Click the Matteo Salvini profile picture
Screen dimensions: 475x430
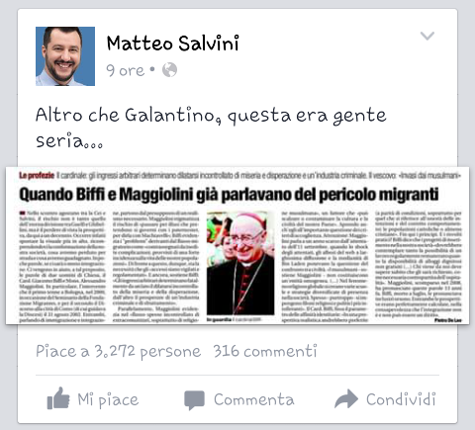coord(65,56)
